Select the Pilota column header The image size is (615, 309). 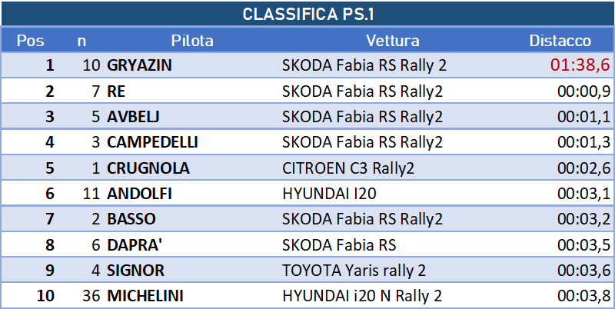(192, 41)
